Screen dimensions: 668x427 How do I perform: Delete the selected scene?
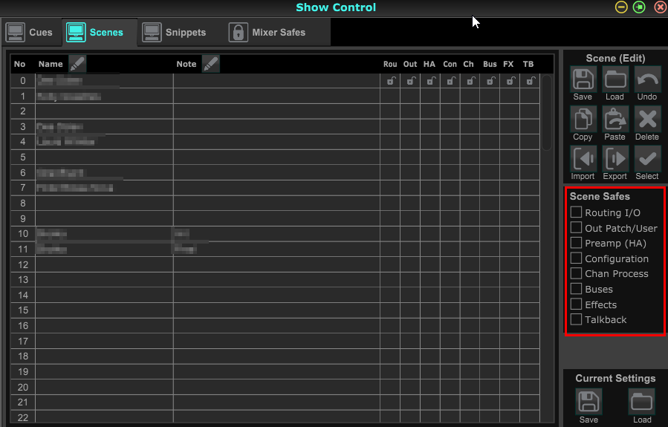coord(647,120)
